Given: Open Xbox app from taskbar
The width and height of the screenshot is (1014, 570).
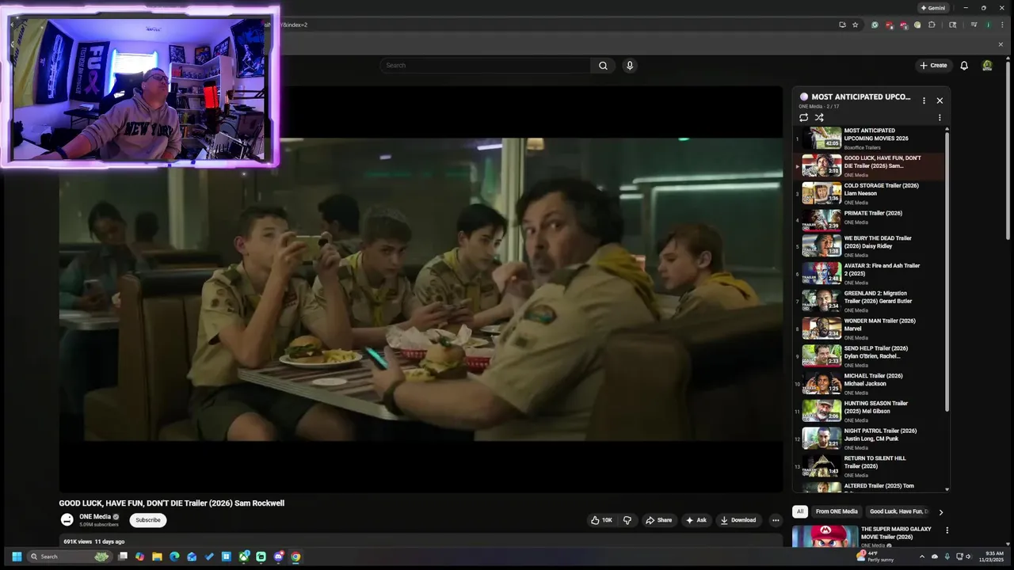Looking at the screenshot, I should point(243,557).
